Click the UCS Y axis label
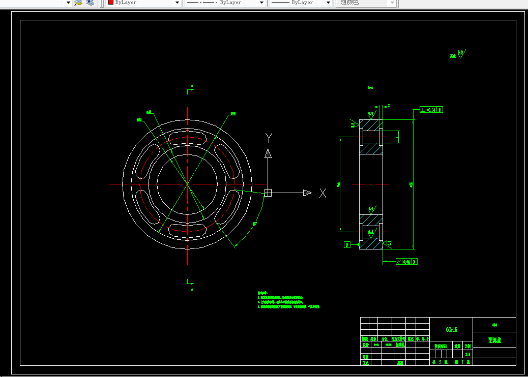Screen dimensions: 528x377 coord(269,138)
